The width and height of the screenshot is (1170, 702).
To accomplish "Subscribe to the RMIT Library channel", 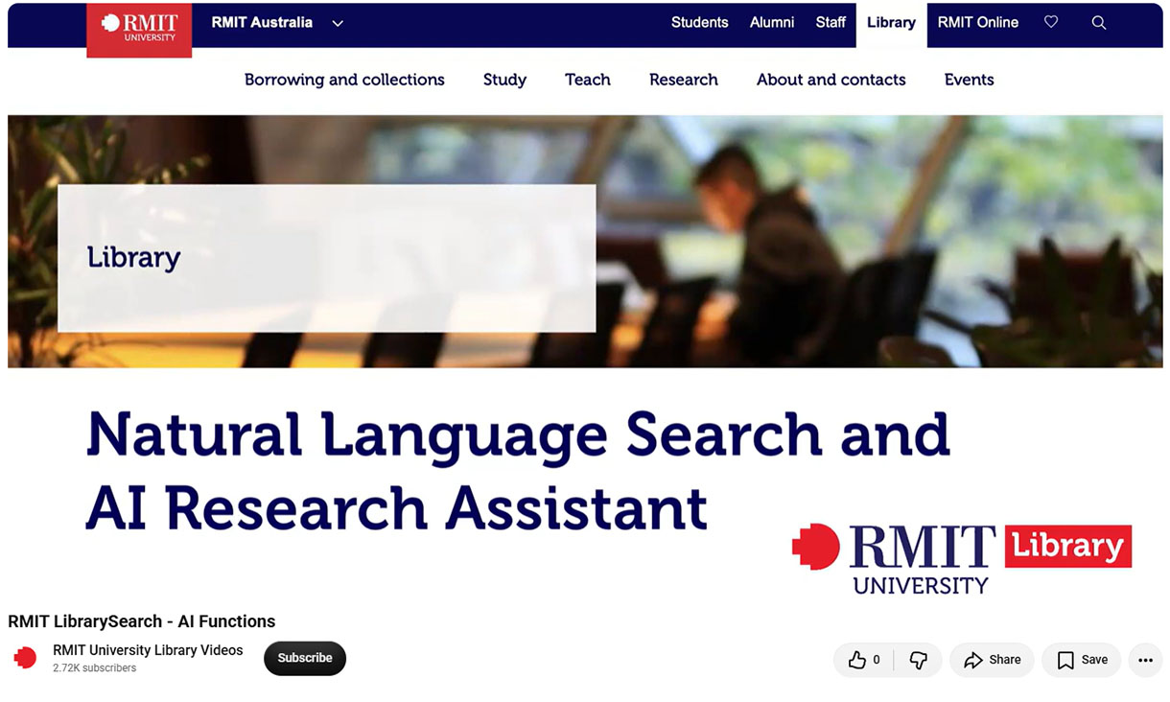I will [305, 658].
